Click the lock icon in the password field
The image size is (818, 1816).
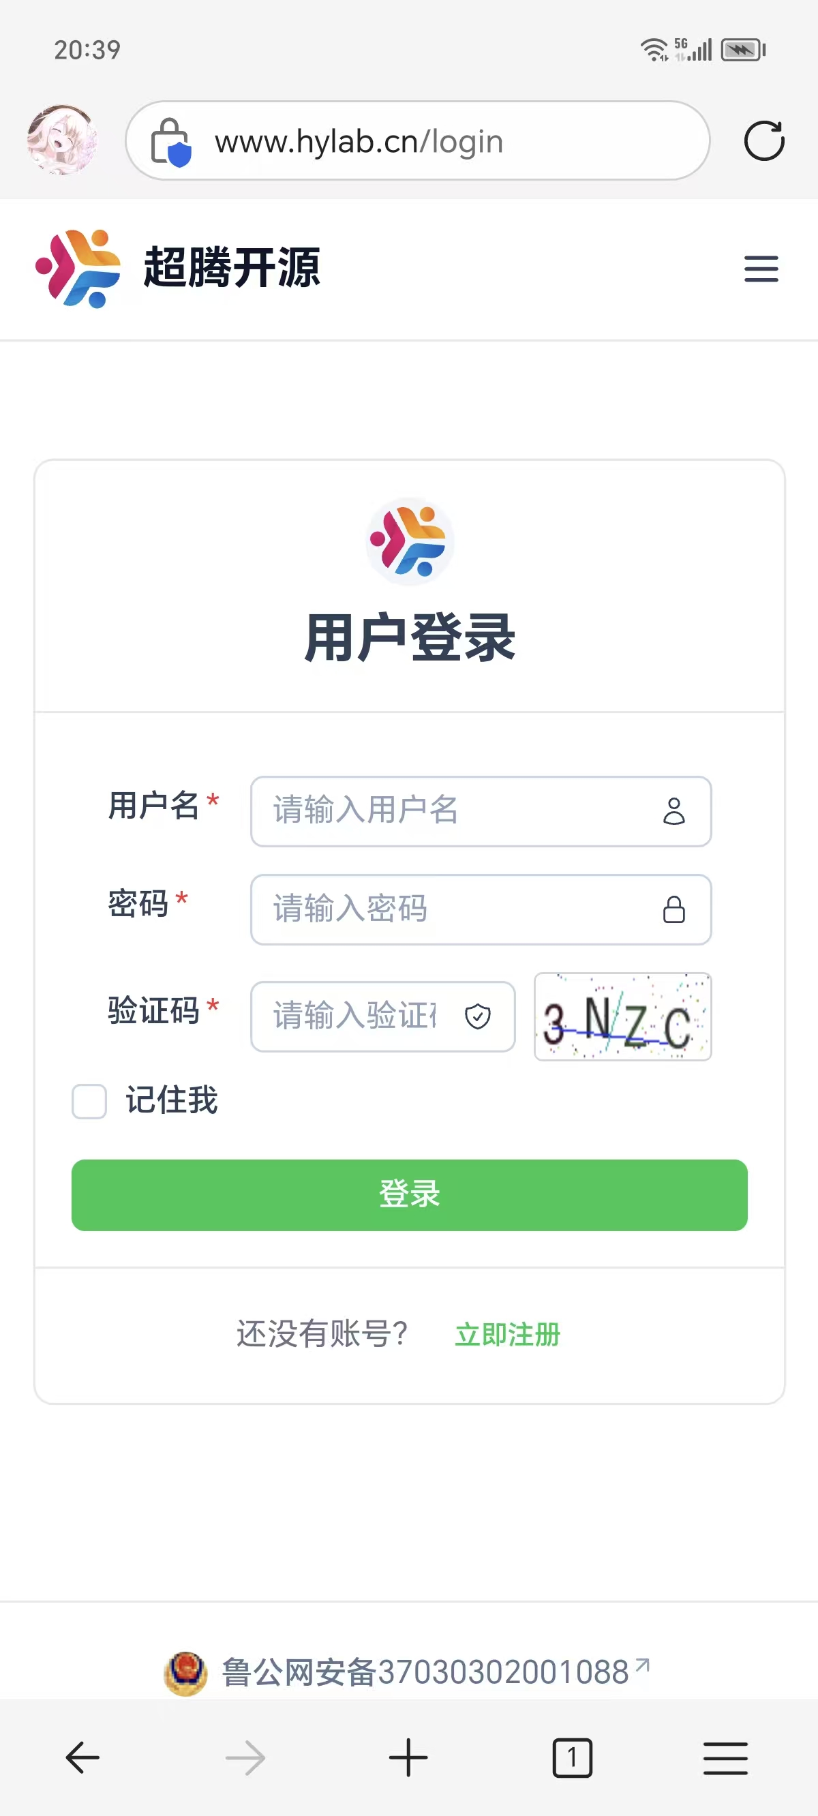pos(674,909)
